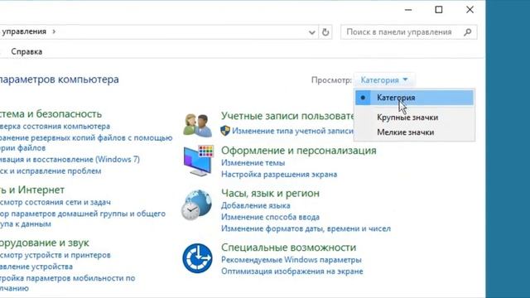Open the heading ending и звук
530x298 pixels.
45,243
